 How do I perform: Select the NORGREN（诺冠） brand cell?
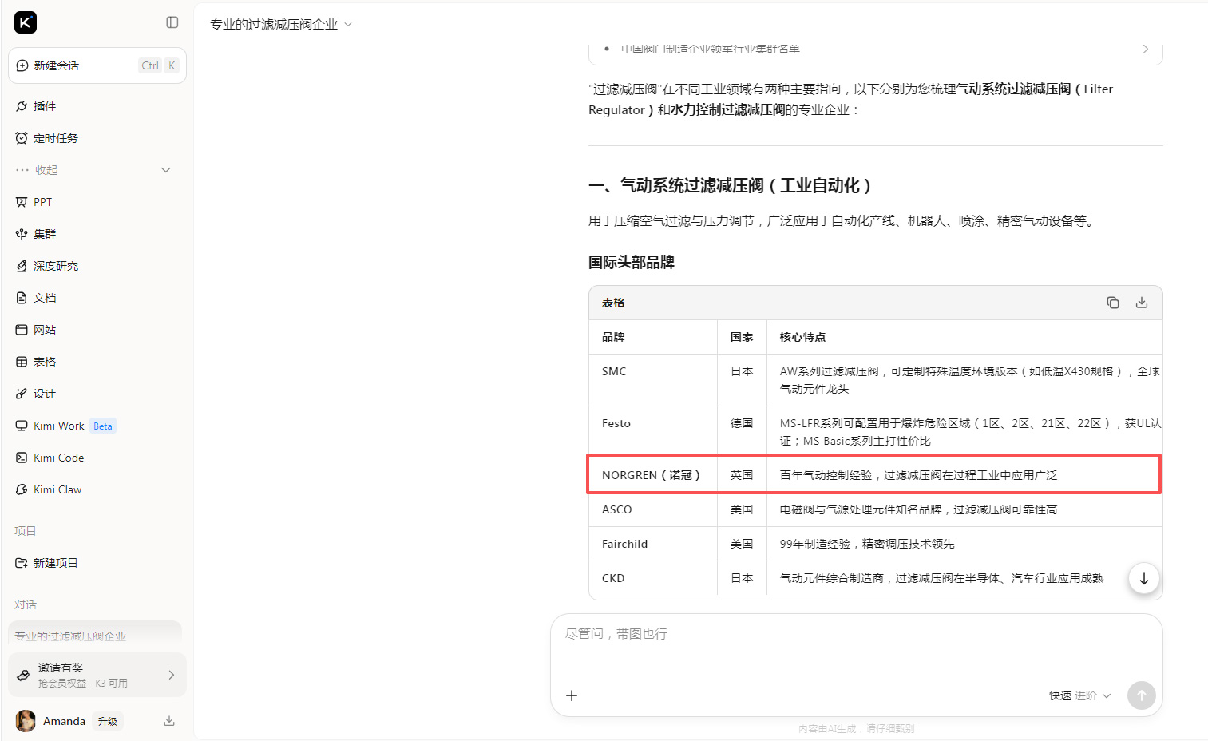tap(653, 475)
